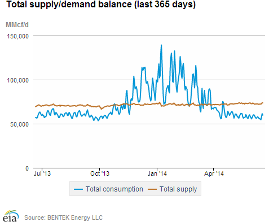Click the 'MMcf/d' axis unit label

(17, 25)
